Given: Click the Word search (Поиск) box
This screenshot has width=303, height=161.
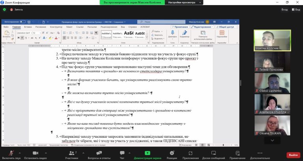Looking at the screenshot, I should coord(161,22).
